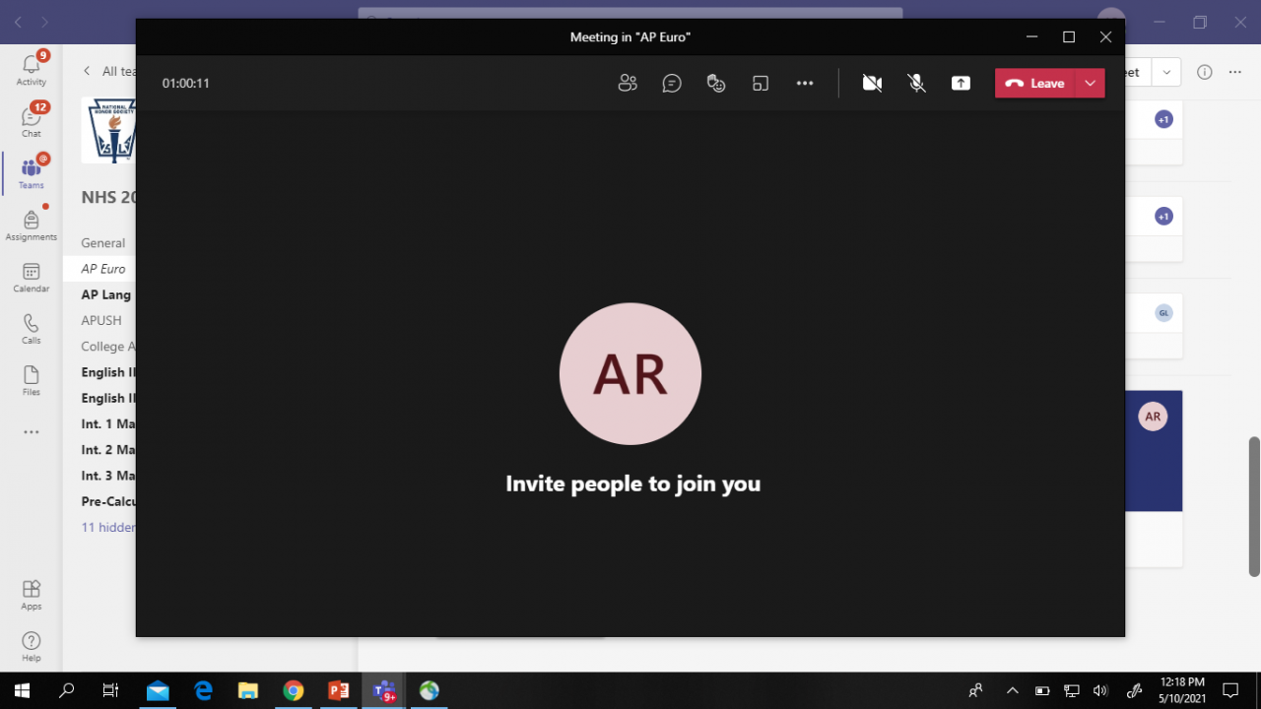Open breakout rooms icon

click(761, 84)
